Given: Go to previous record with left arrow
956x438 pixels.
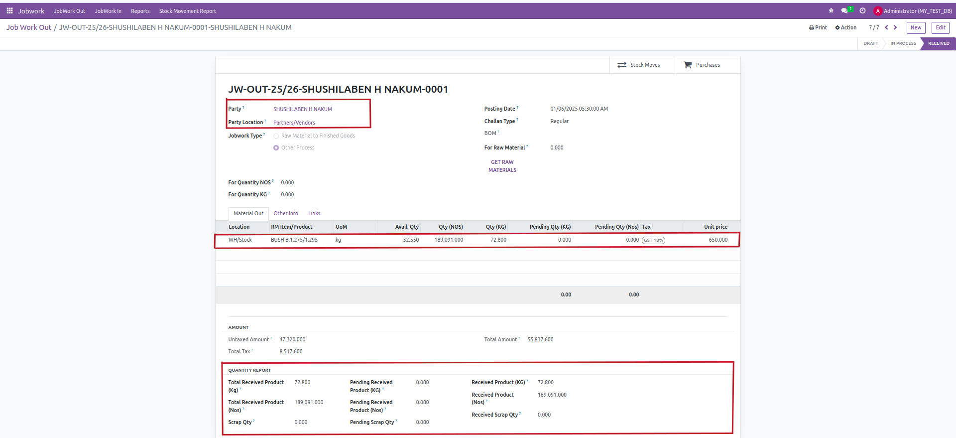Looking at the screenshot, I should (886, 27).
